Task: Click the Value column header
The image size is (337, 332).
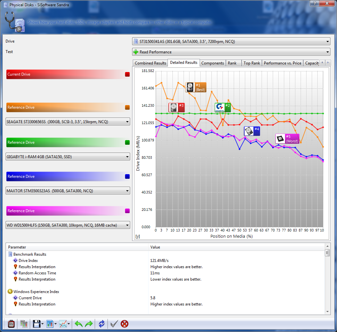Action: 236,247
